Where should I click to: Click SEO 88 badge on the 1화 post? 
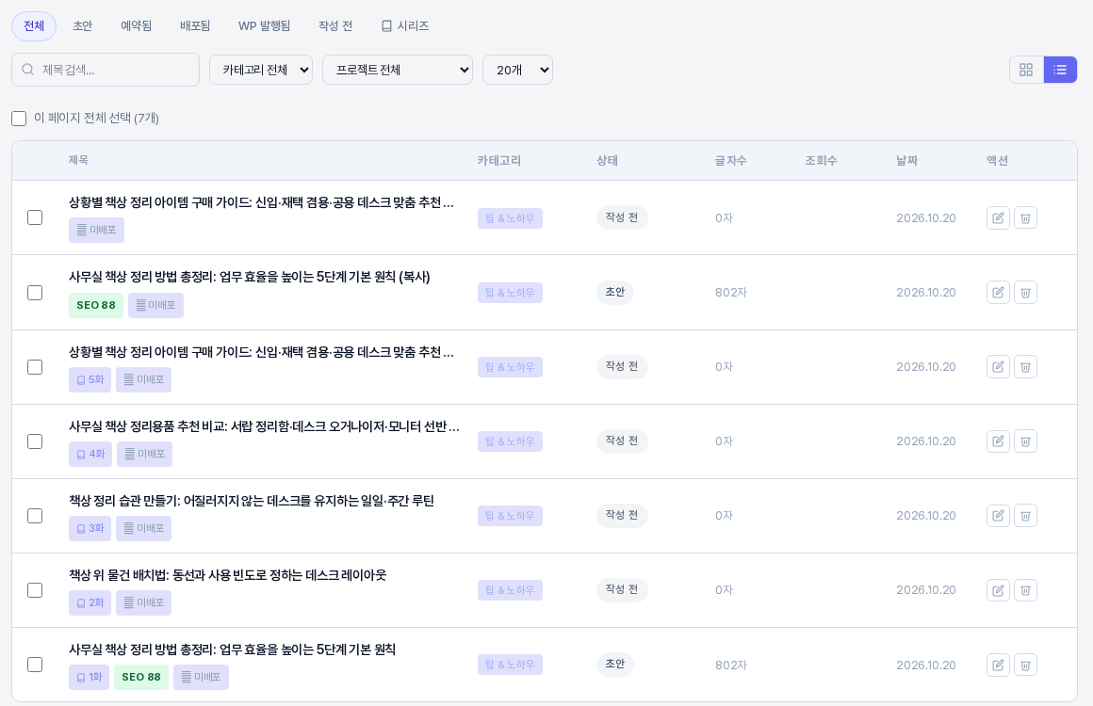(x=141, y=678)
